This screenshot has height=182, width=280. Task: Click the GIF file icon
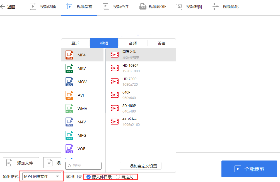pos(143,7)
